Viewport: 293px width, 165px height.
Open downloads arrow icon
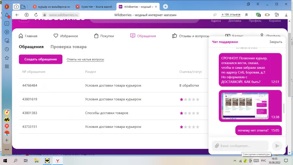click(x=286, y=15)
